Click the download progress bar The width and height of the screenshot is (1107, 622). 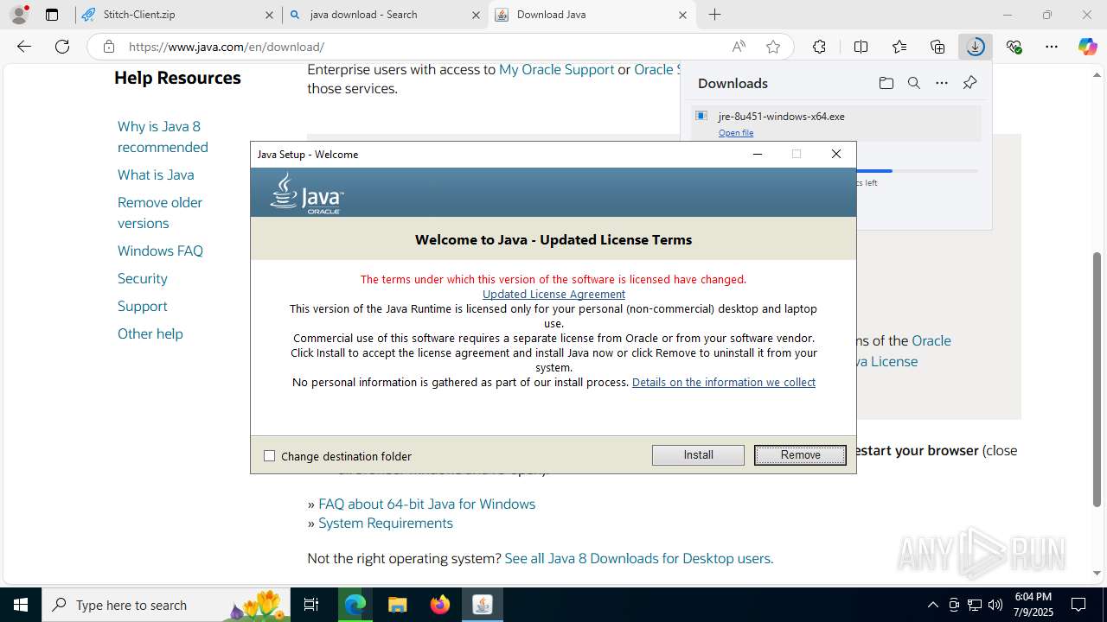pos(917,171)
